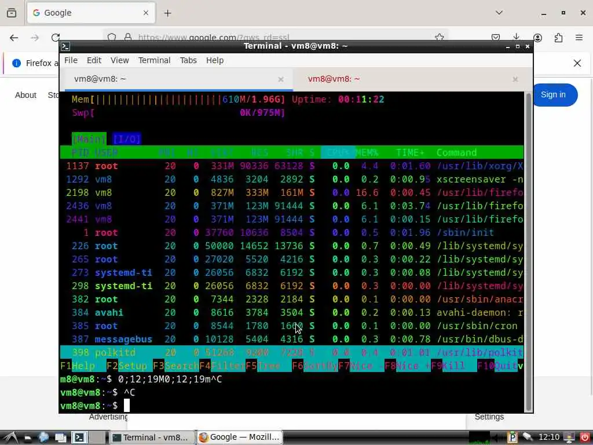Select process row 2198 firefox
The height and width of the screenshot is (445, 593).
point(292,192)
